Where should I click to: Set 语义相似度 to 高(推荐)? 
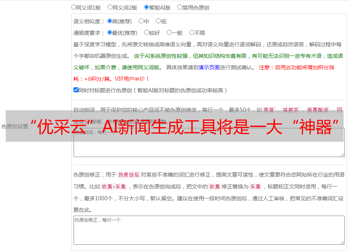(x=110, y=21)
